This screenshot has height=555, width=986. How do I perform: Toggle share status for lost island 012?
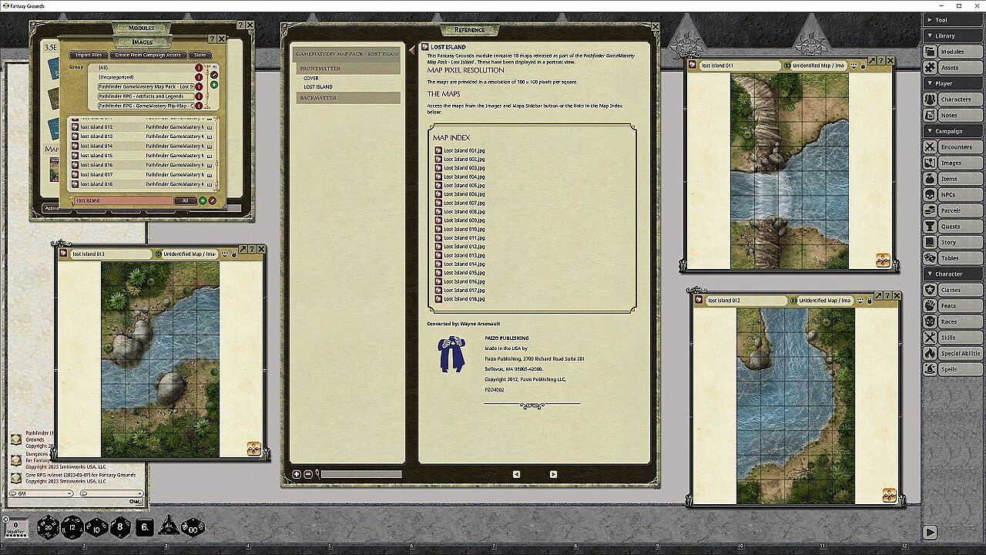[860, 301]
